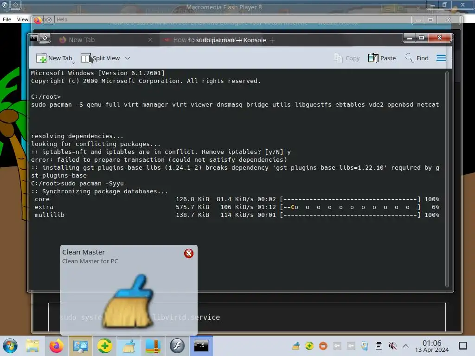The image size is (475, 356).
Task: Click the Split View button in Konsole
Action: pyautogui.click(x=100, y=58)
